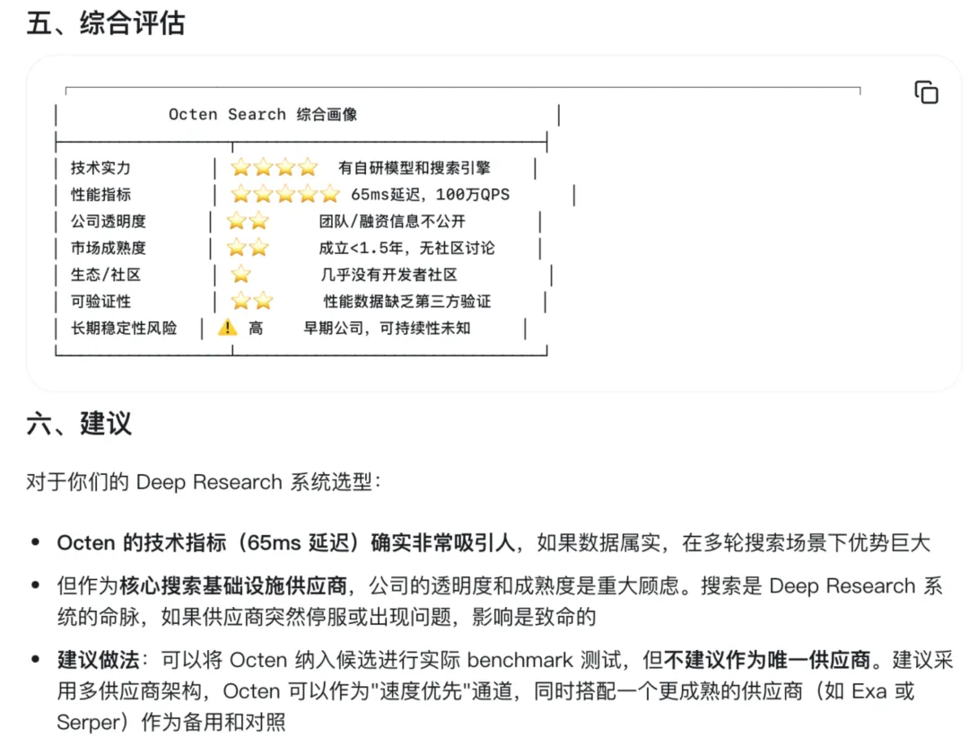Click the text 团队/融资信息不公开
Image resolution: width=969 pixels, height=738 pixels.
point(392,221)
